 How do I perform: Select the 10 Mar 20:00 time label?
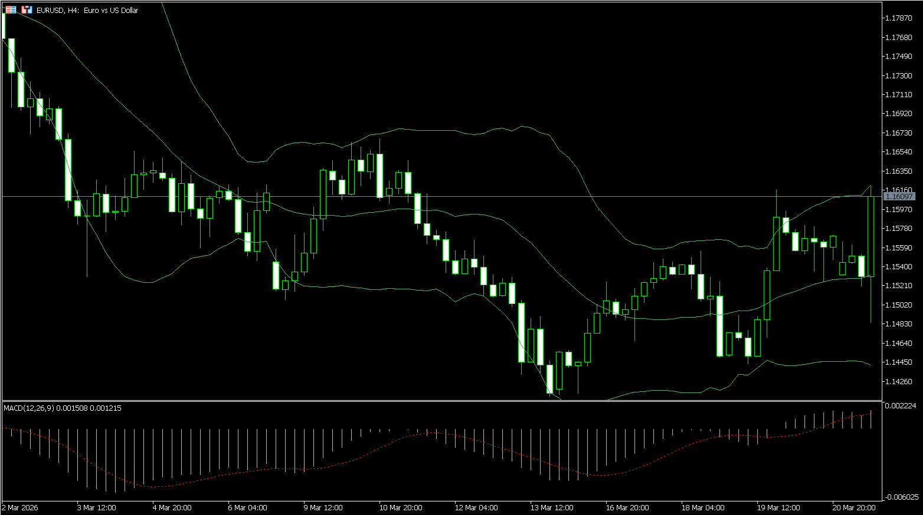[x=401, y=507]
